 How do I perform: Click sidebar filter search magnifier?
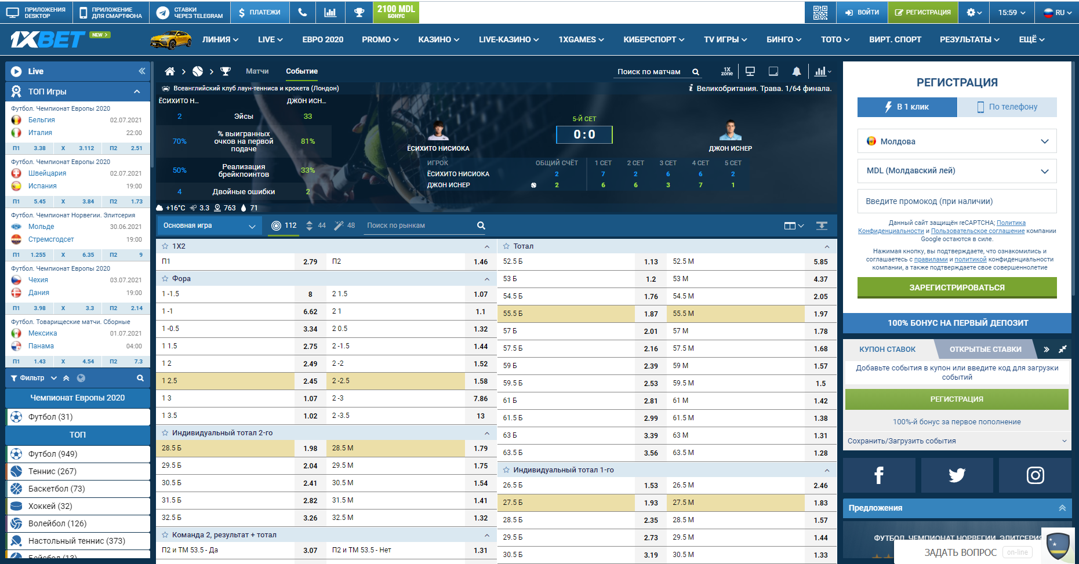[x=140, y=378]
